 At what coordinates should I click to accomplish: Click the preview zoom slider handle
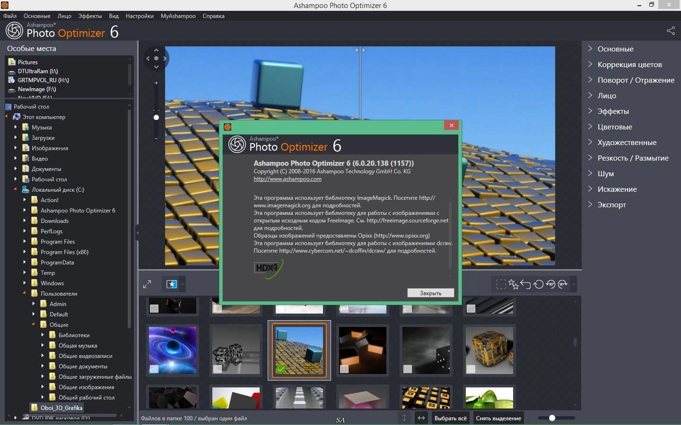(x=156, y=117)
